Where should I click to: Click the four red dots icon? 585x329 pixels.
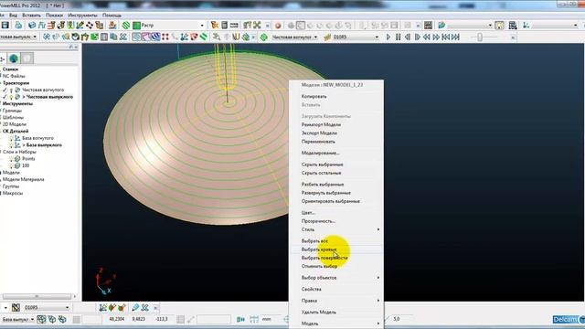point(165,37)
